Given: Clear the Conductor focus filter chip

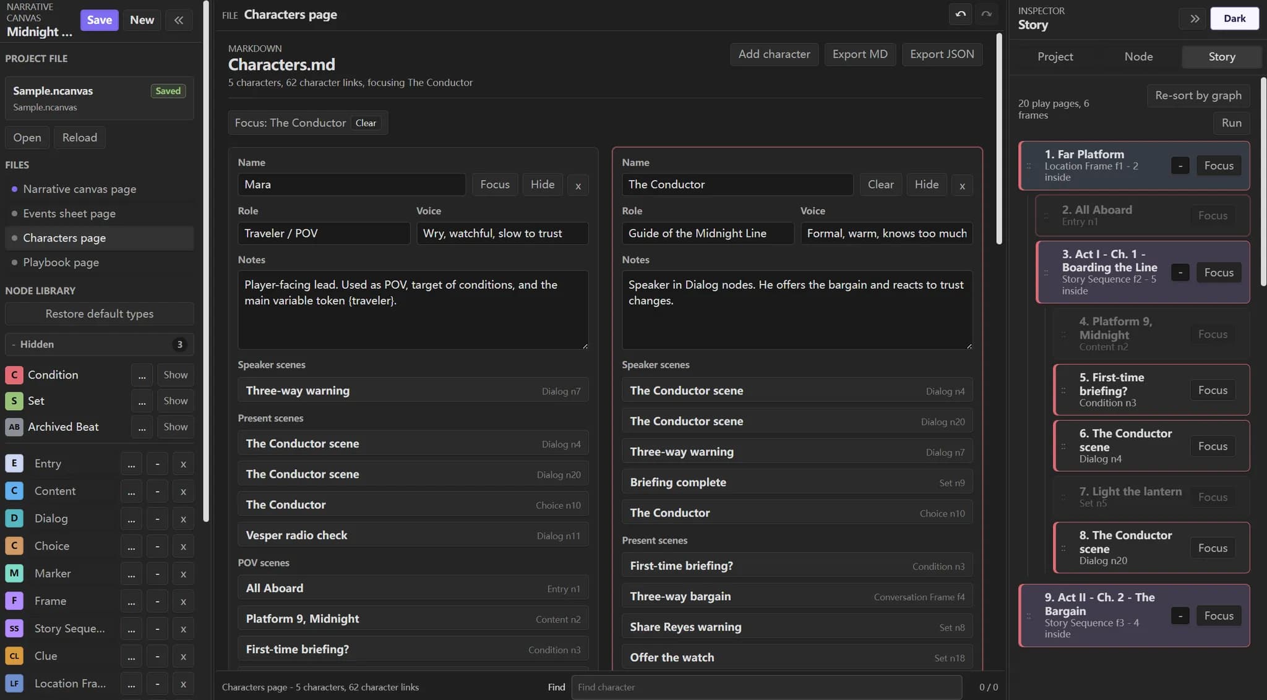Looking at the screenshot, I should pyautogui.click(x=366, y=123).
